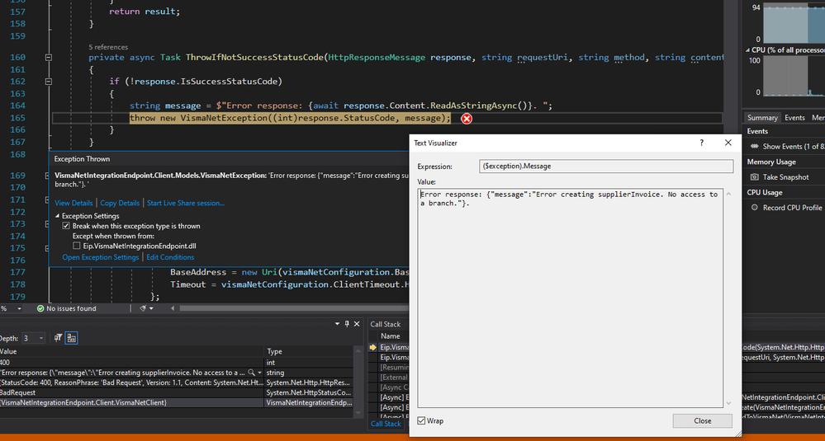
Task: Open the magnifier visualizer on string value
Action: pyautogui.click(x=251, y=373)
